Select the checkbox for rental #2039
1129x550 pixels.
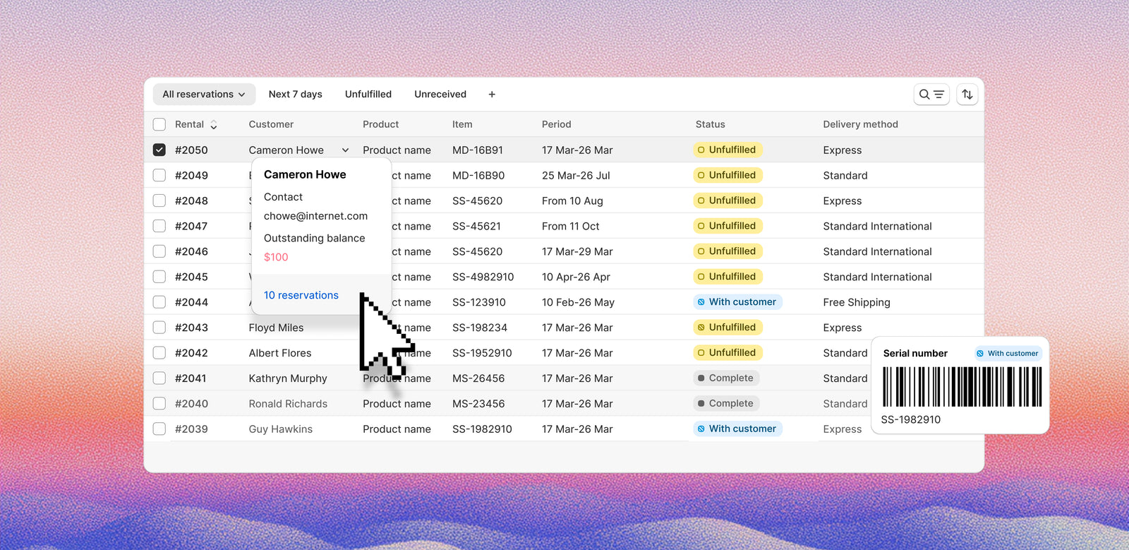[159, 429]
